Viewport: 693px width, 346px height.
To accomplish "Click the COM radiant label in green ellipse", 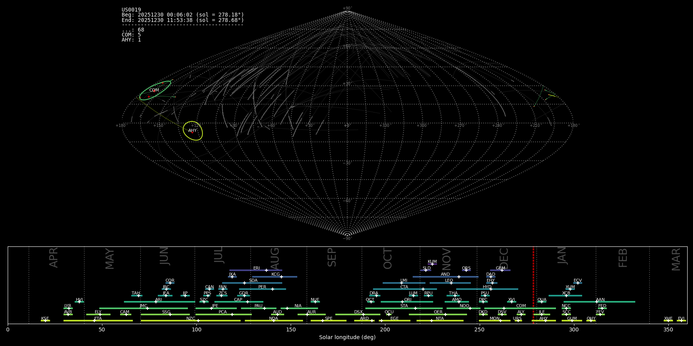I will click(x=154, y=90).
